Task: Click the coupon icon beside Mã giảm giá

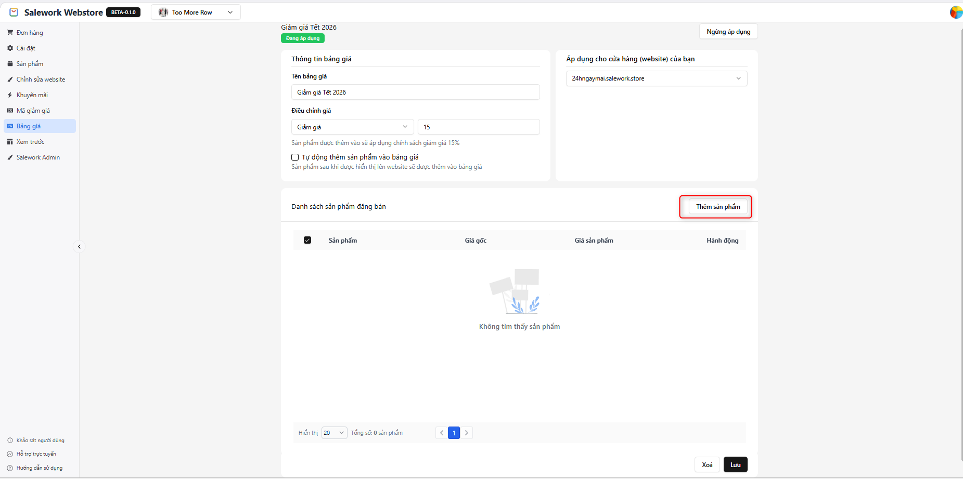Action: coord(10,111)
